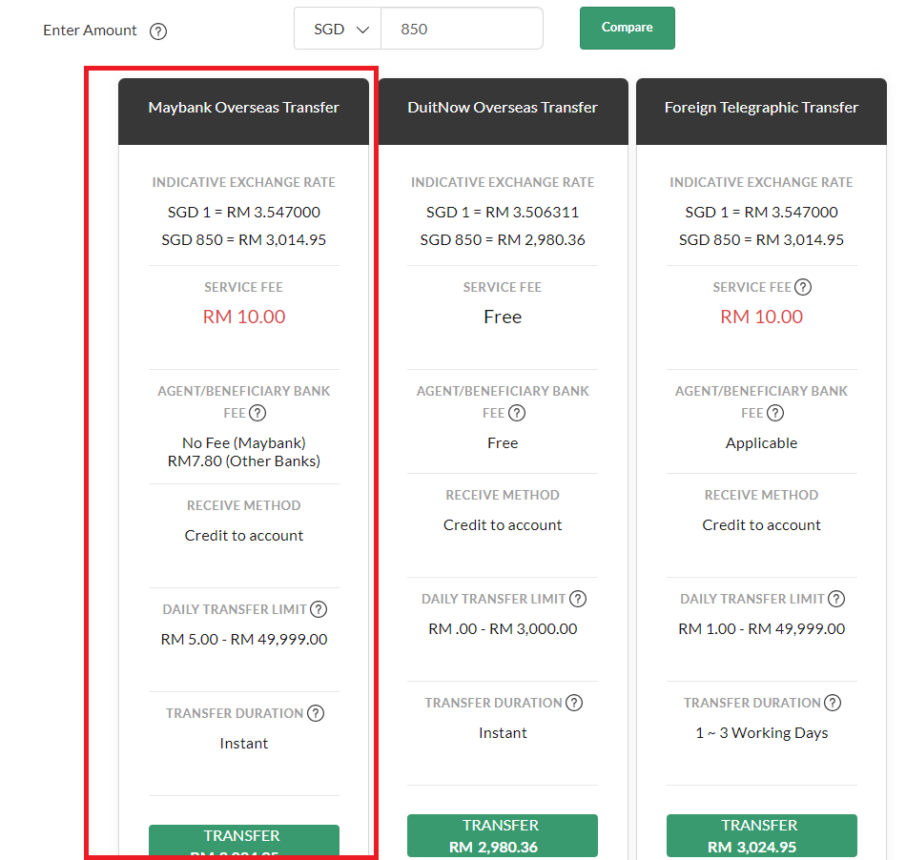Show daily limit help in DuitNow Overseas card
The image size is (906, 860).
tap(577, 599)
